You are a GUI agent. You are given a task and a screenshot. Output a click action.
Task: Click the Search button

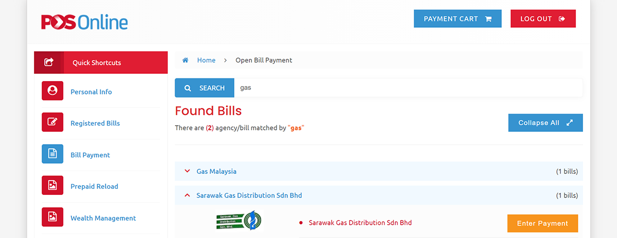click(x=205, y=88)
